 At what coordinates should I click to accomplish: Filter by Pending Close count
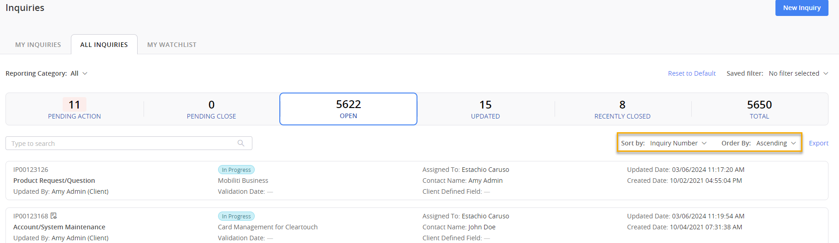[211, 109]
